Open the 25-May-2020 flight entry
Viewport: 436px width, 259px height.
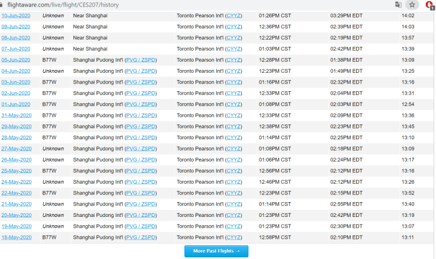[x=16, y=171]
